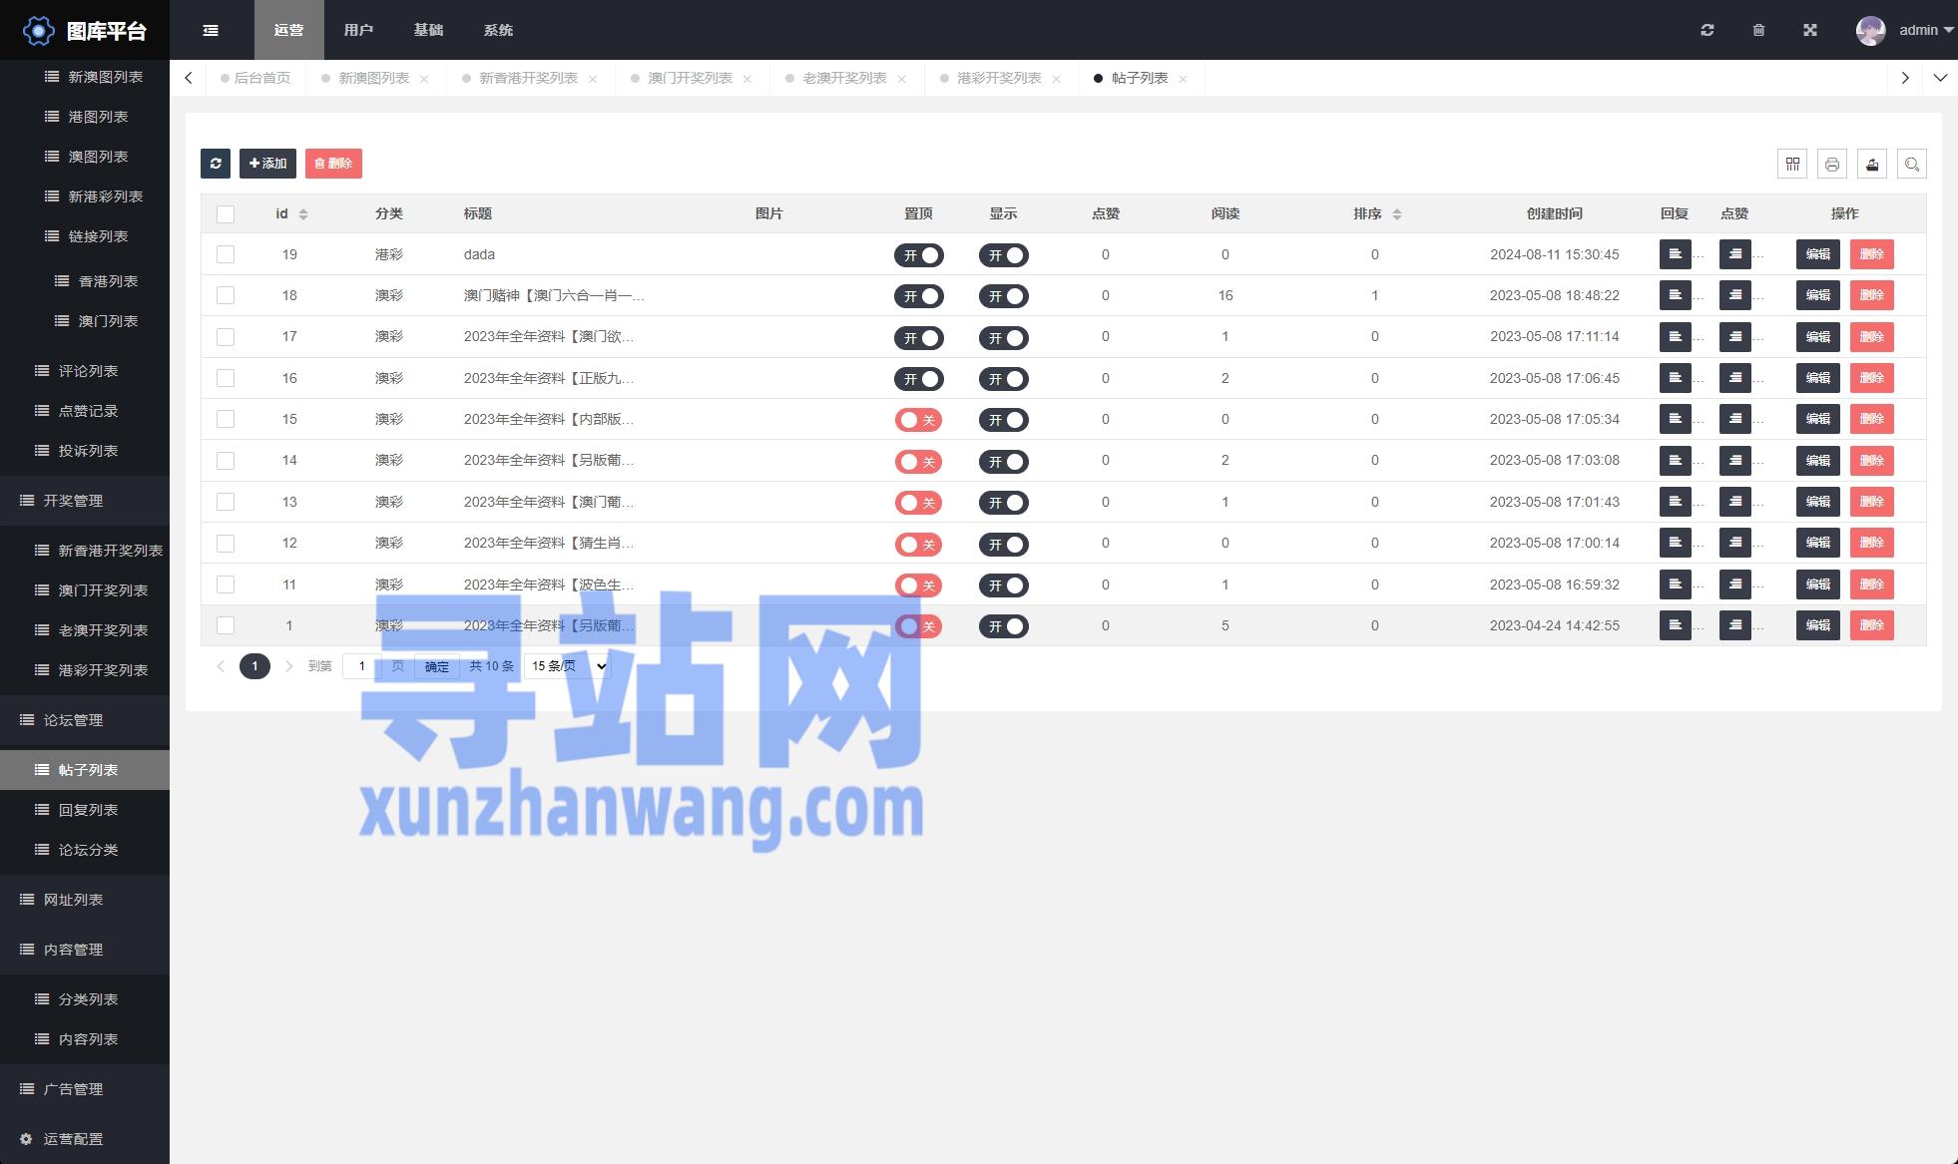Reload the table with the refresh button

[x=216, y=164]
